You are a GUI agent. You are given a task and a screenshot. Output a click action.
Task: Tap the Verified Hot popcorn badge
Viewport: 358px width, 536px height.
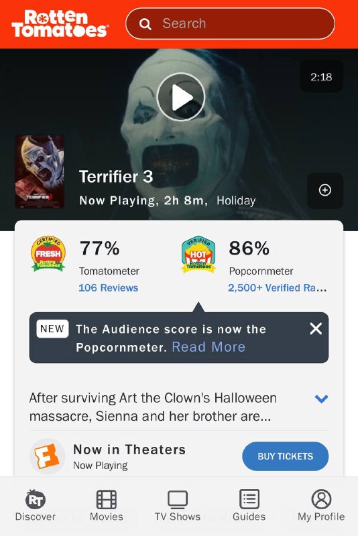[x=198, y=255]
